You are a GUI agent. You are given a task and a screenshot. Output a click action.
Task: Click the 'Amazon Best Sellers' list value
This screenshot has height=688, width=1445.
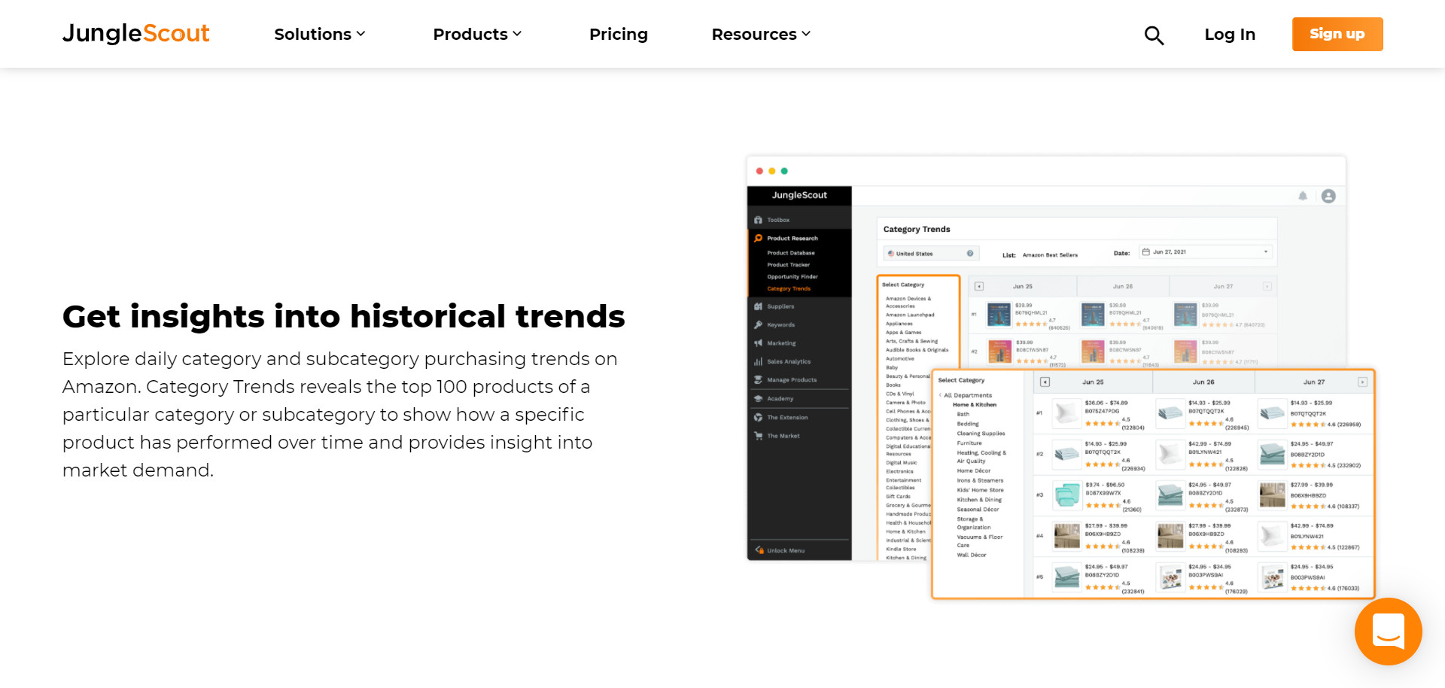[1050, 255]
